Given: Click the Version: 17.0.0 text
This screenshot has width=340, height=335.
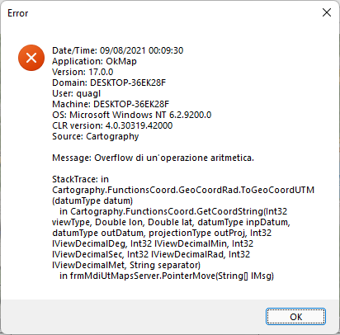Looking at the screenshot, I should pos(83,72).
